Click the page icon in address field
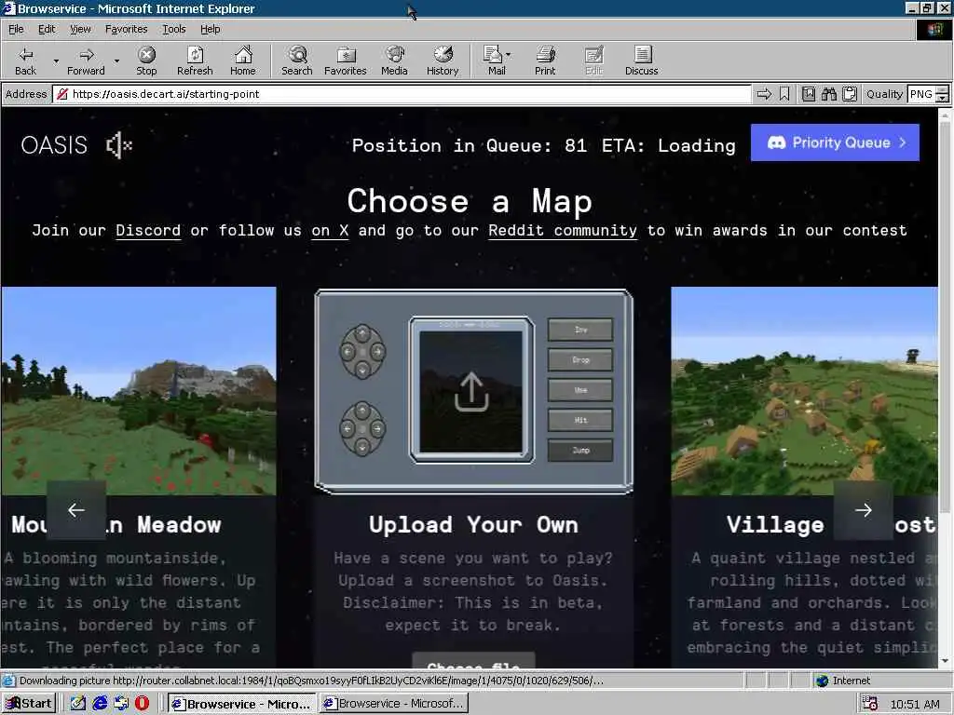 pyautogui.click(x=61, y=94)
